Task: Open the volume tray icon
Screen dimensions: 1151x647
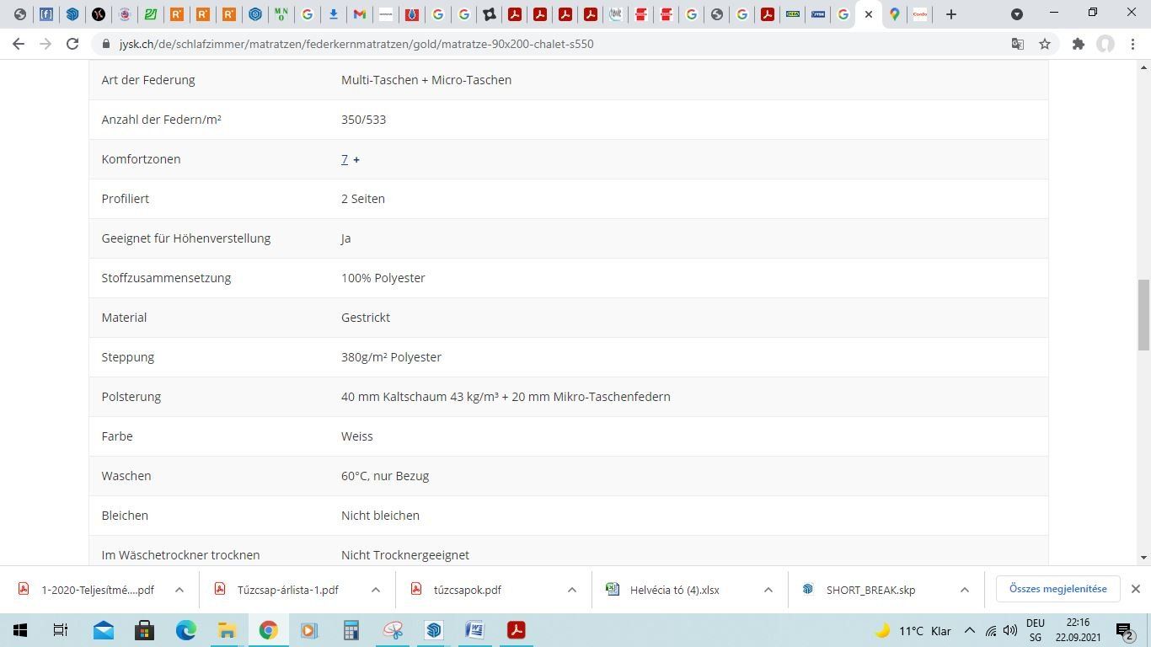Action: (x=1010, y=630)
